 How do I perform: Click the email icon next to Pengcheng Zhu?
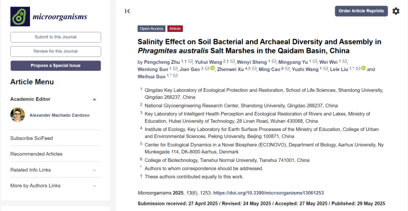(190, 62)
